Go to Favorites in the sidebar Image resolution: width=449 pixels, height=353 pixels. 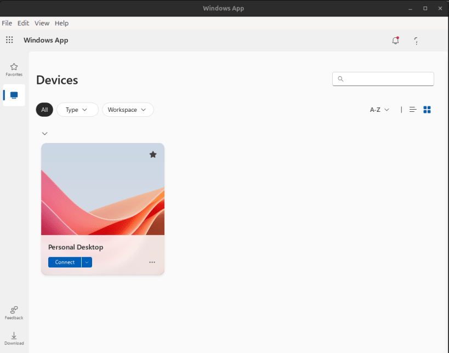14,70
